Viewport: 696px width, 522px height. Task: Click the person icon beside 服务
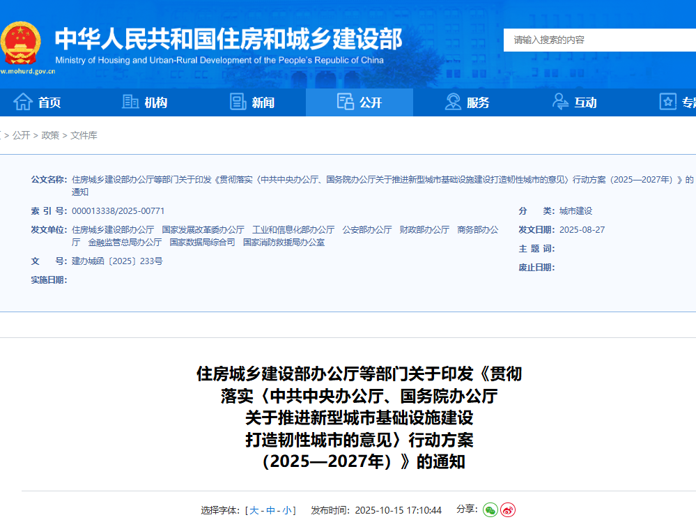454,102
